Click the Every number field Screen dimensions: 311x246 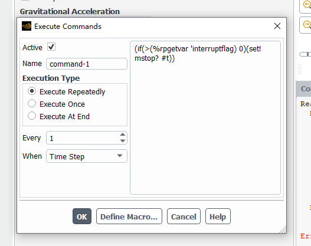[x=83, y=138]
